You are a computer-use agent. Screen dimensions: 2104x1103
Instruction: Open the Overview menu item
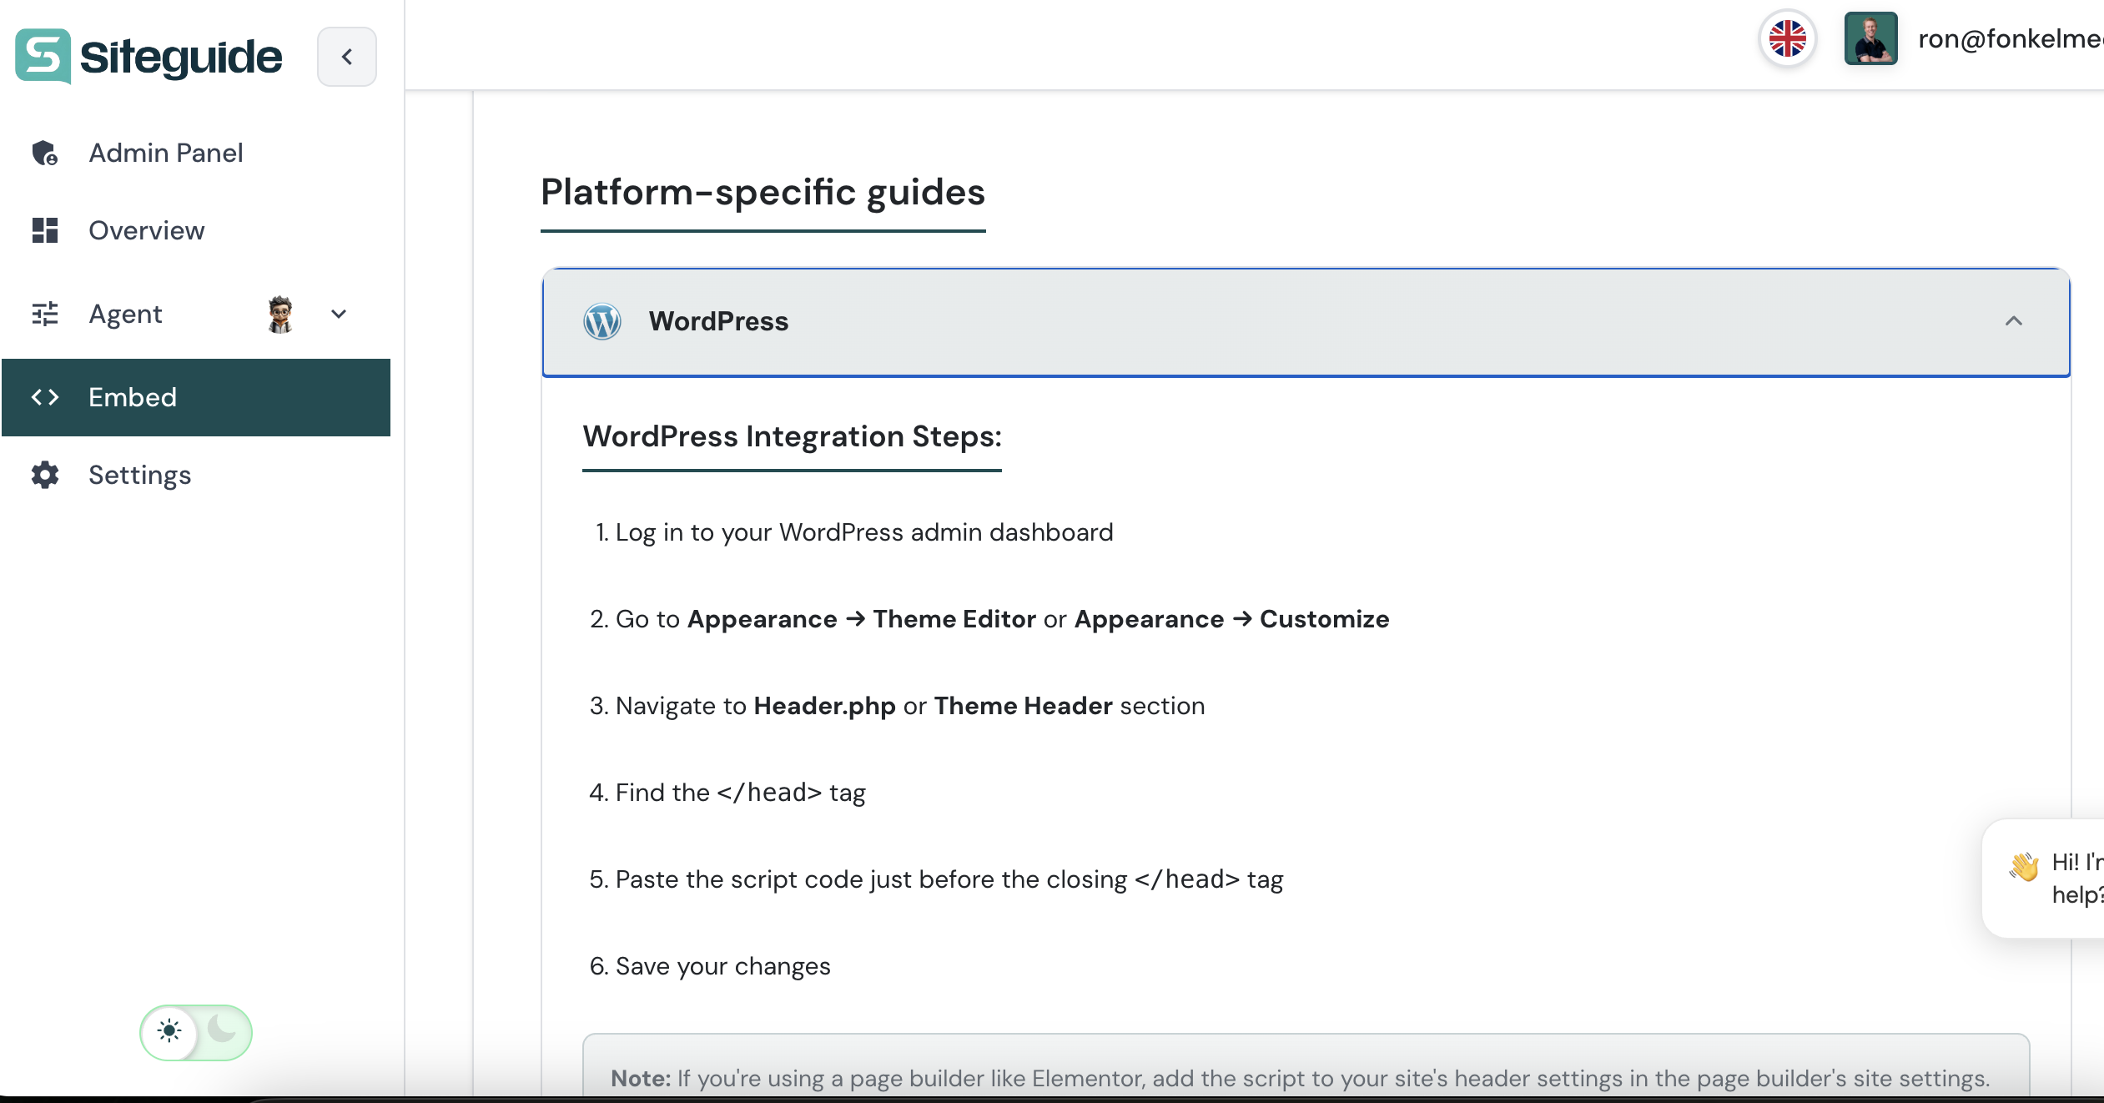(147, 230)
